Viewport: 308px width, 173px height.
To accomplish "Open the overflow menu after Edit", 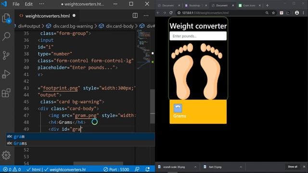I will tap(41, 4).
